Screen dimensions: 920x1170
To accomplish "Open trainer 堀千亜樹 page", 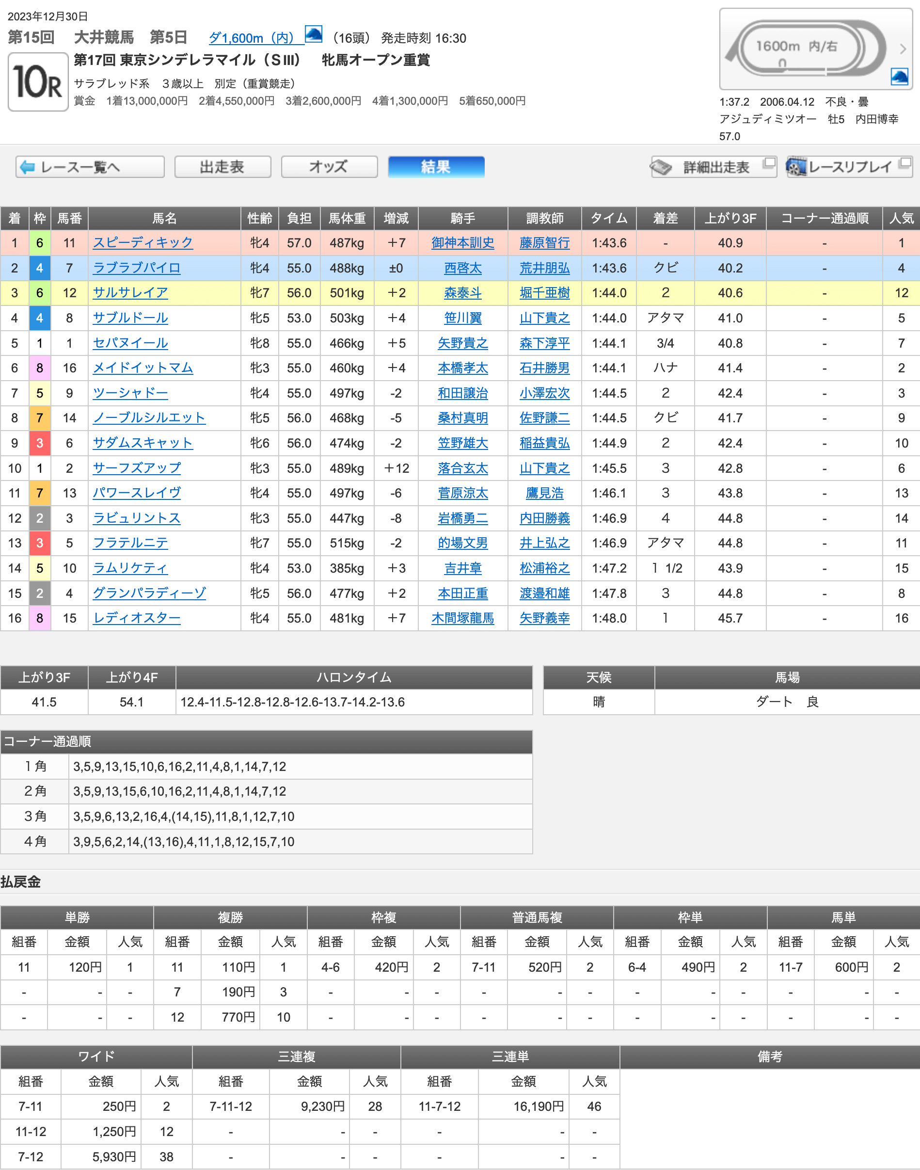I will point(544,293).
